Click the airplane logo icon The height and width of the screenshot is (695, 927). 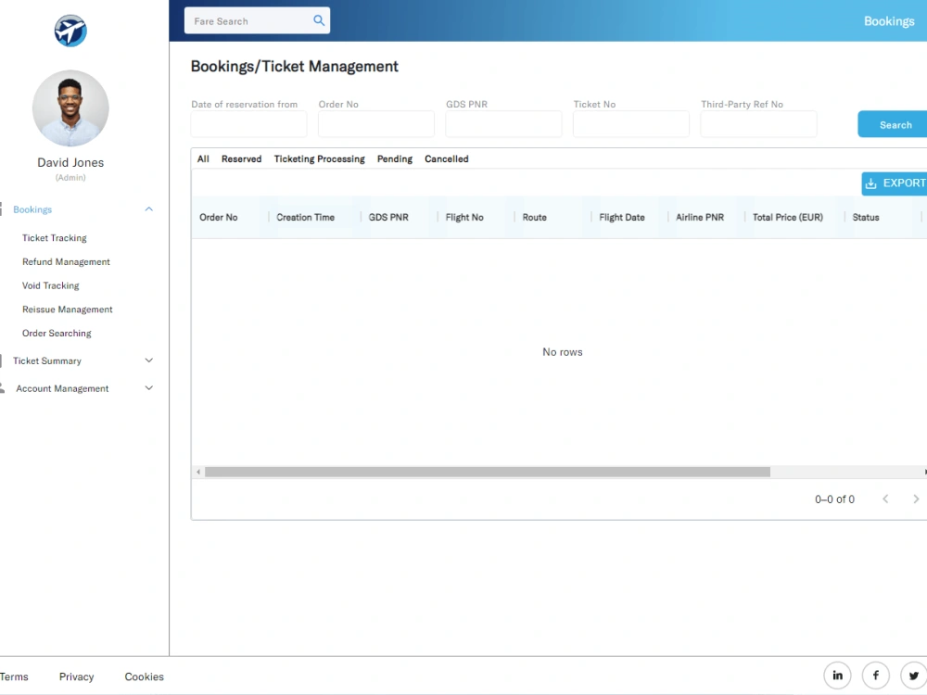[70, 31]
